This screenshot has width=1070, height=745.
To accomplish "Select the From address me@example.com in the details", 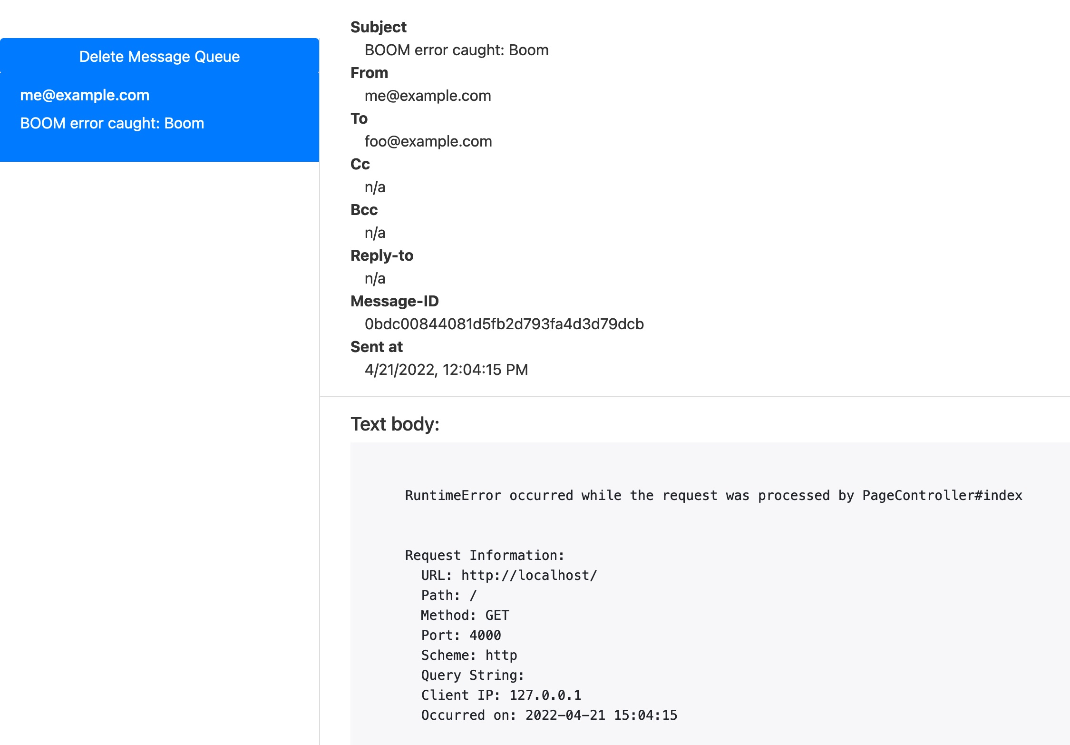I will click(428, 96).
